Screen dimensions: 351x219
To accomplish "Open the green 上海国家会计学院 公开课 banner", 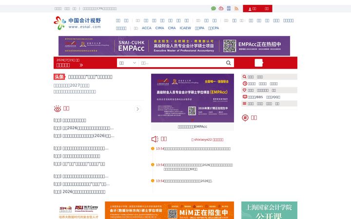I will pos(269,210).
